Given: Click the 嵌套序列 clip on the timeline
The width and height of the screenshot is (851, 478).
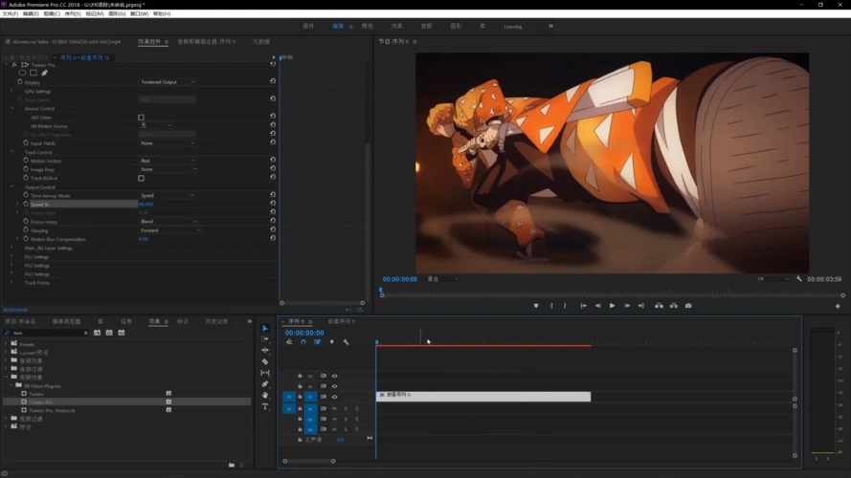Looking at the screenshot, I should [x=482, y=395].
